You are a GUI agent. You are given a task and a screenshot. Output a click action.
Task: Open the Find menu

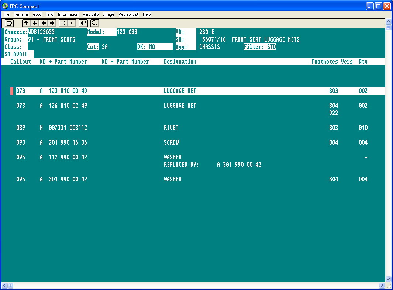49,14
